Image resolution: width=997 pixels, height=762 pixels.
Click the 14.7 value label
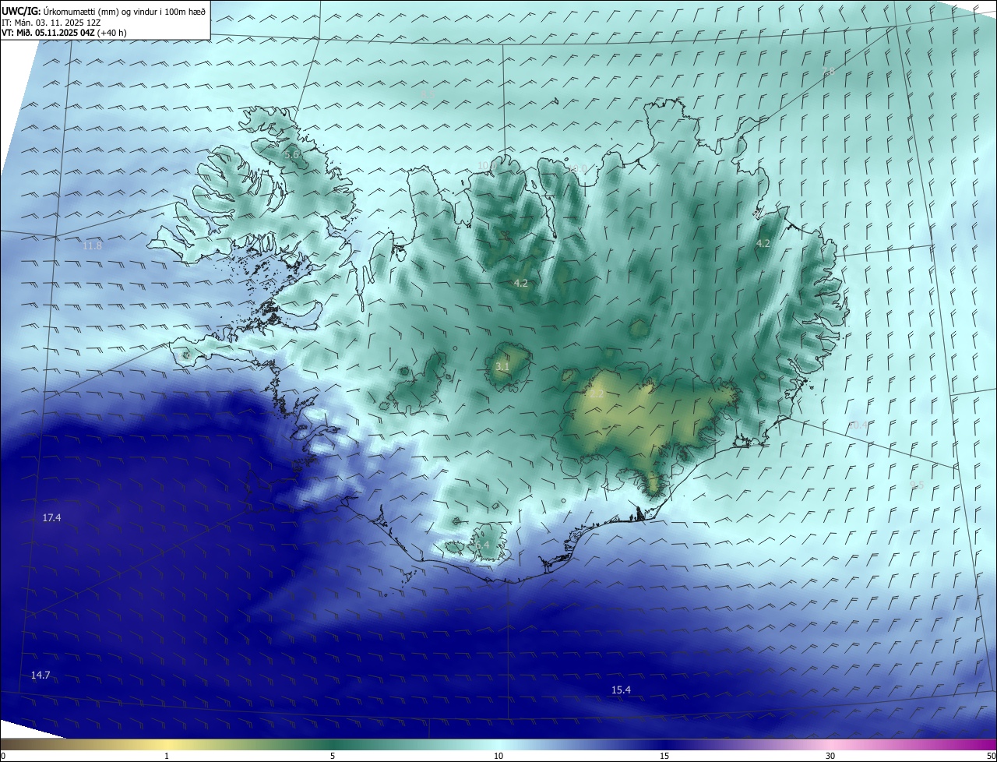41,675
